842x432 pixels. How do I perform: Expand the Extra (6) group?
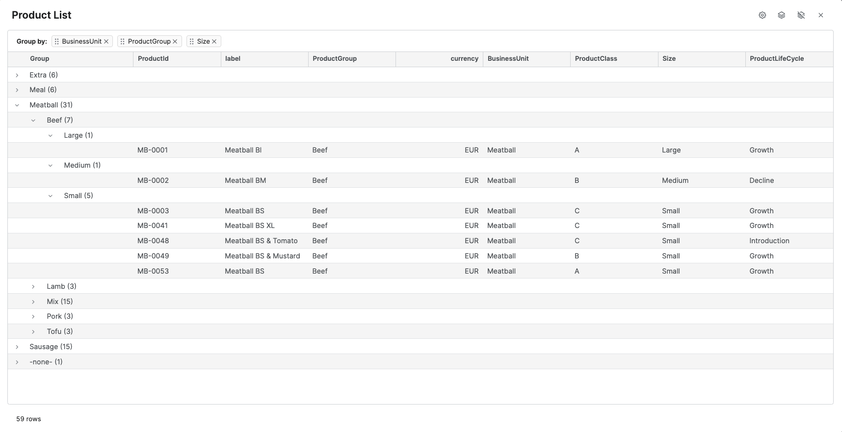tap(17, 75)
